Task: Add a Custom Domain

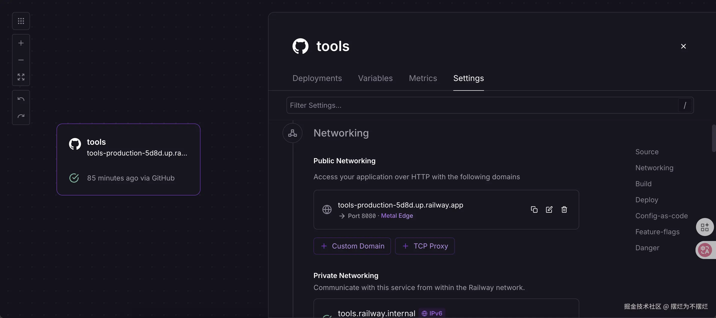Action: (x=352, y=246)
